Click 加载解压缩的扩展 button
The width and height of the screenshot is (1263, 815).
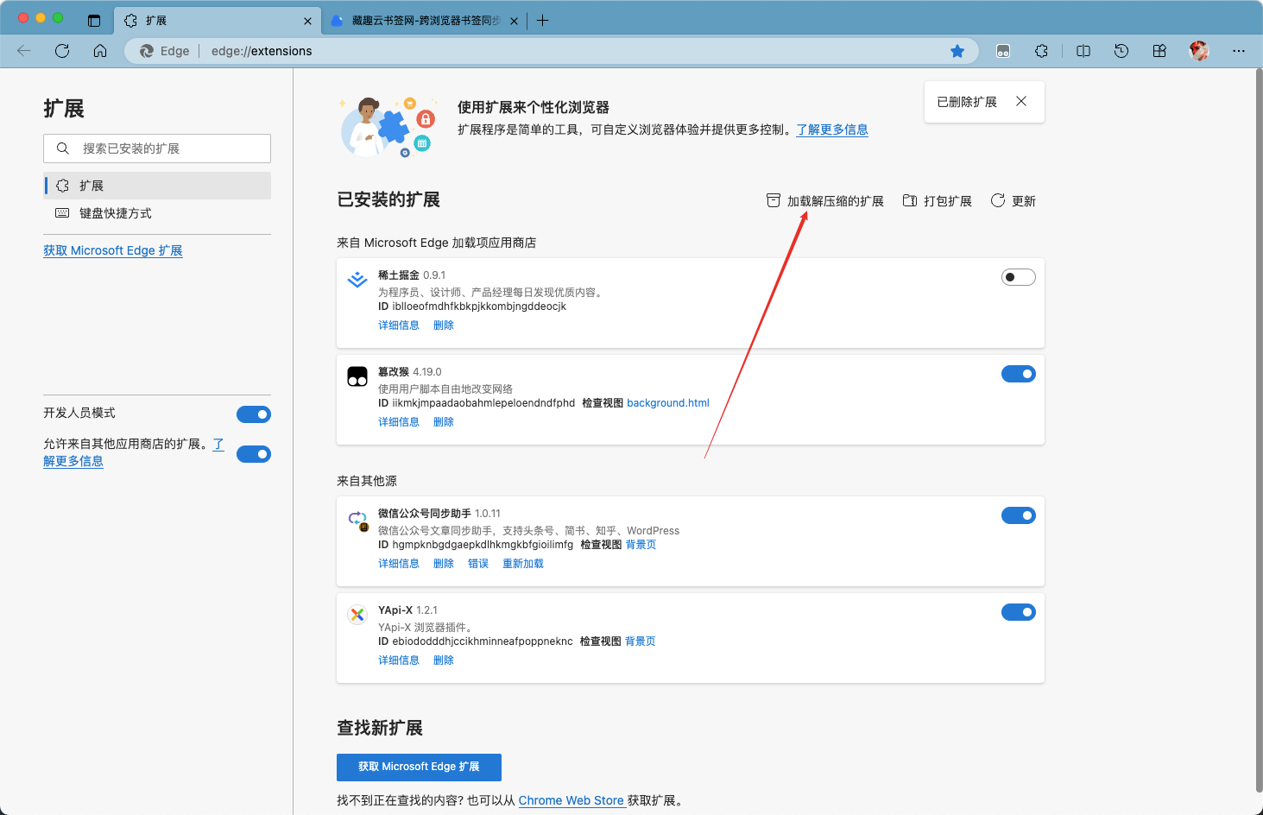pos(825,201)
